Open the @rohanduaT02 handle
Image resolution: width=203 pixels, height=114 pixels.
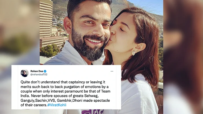[x=39, y=74]
